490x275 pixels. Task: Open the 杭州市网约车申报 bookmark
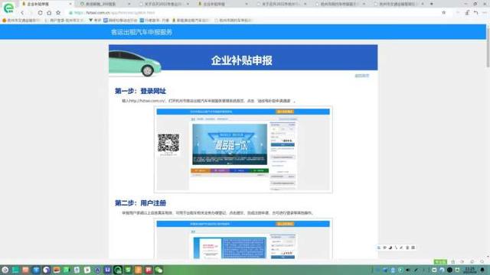tap(233, 21)
